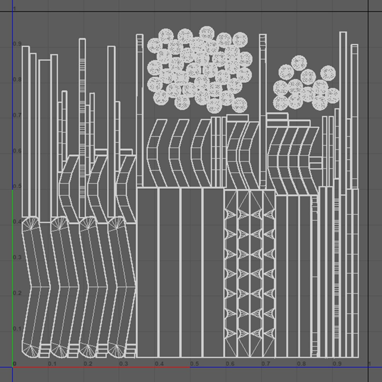Viewport: 382px width, 382px height.
Task: Select the leftmost of four wide rectangular shells
Action: point(147,272)
